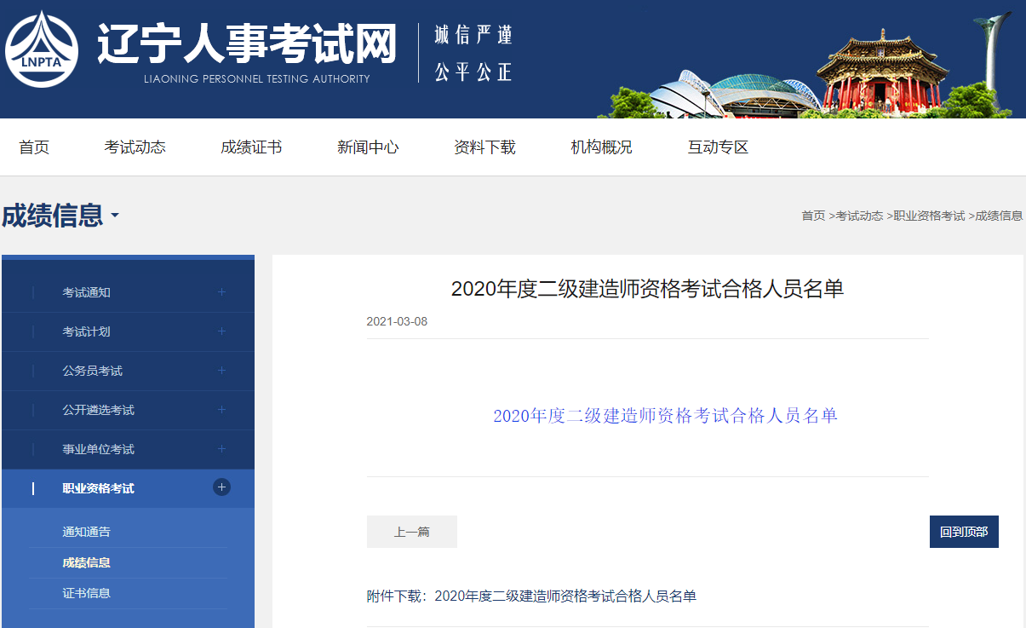
Task: Expand the 考试通知 sidebar section
Action: tap(221, 291)
